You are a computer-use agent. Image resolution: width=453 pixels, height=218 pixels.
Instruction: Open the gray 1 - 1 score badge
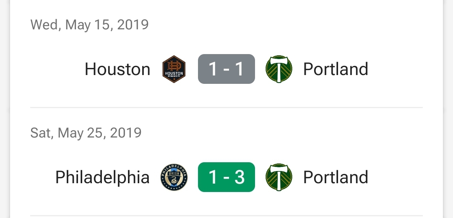pyautogui.click(x=226, y=69)
